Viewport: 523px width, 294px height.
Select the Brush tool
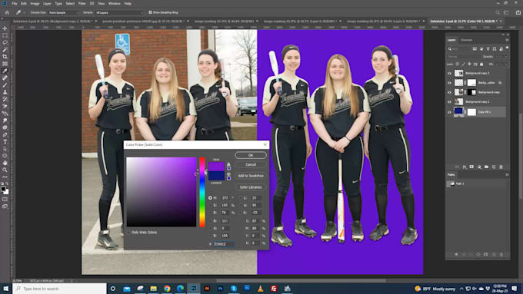(x=5, y=85)
